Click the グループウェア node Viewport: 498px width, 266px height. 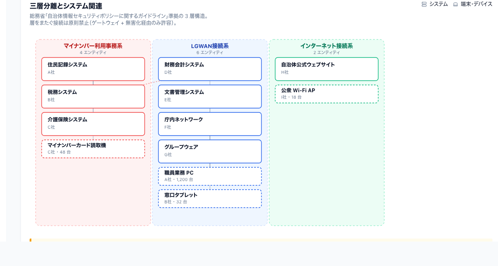click(x=210, y=151)
